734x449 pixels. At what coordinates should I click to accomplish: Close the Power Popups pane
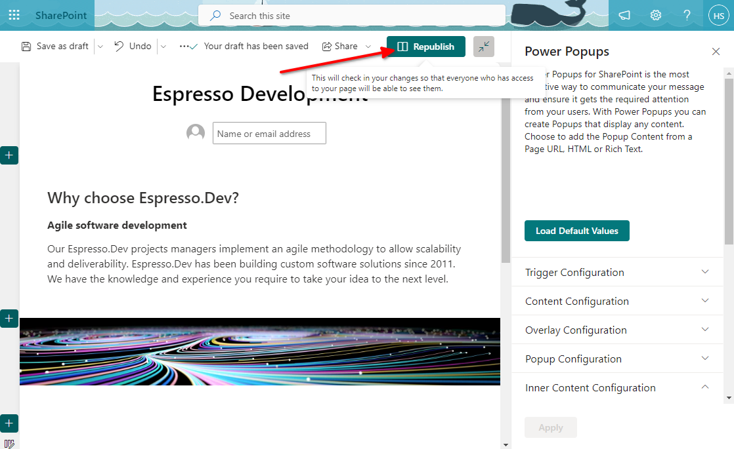click(716, 52)
